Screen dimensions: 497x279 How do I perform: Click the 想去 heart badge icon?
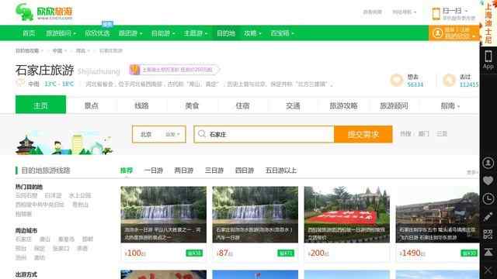397,81
